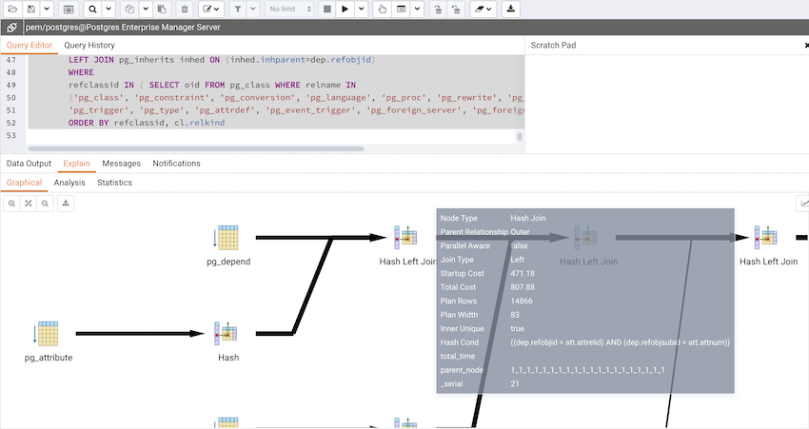Click the Explain Analyze icon
The width and height of the screenshot is (809, 429).
[401, 9]
